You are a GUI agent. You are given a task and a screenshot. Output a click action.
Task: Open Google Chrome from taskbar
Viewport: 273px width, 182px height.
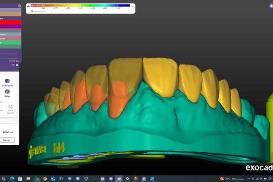tap(45, 179)
